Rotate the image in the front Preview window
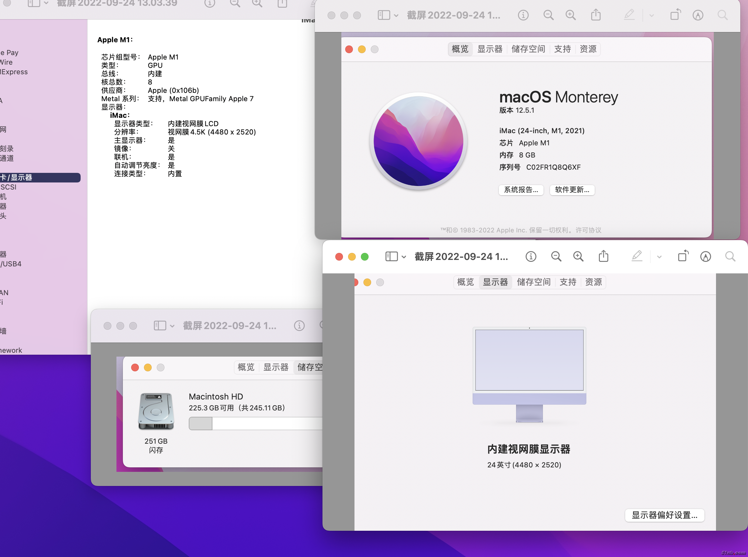 (683, 257)
